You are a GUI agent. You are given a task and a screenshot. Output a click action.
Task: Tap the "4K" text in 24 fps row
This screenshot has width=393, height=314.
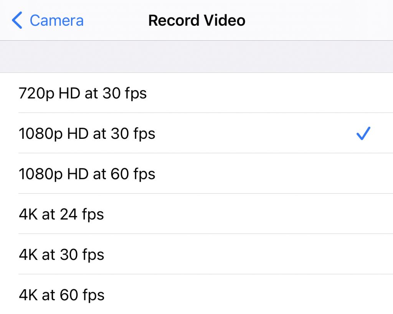pos(28,214)
